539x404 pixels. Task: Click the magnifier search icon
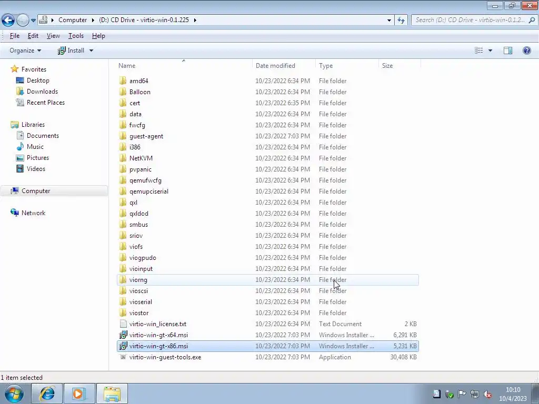532,20
